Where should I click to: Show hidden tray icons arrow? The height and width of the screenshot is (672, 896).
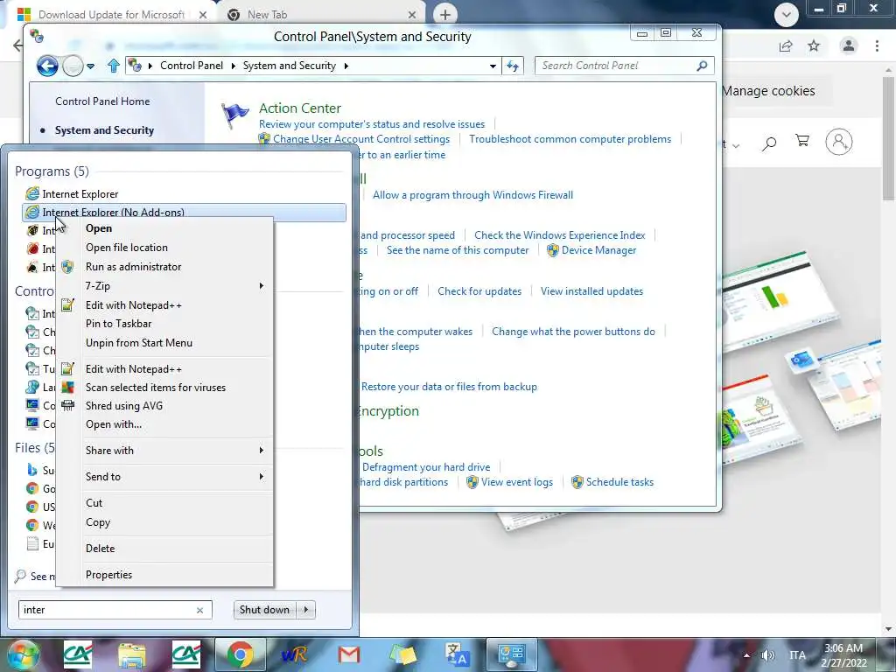[746, 655]
